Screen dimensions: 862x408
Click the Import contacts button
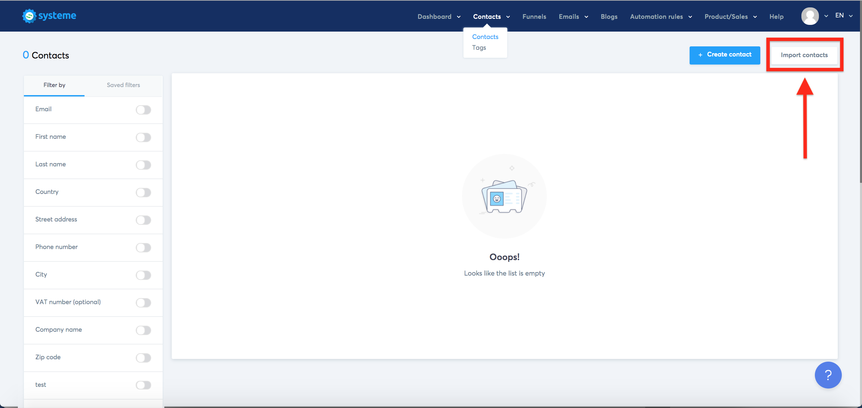(804, 55)
